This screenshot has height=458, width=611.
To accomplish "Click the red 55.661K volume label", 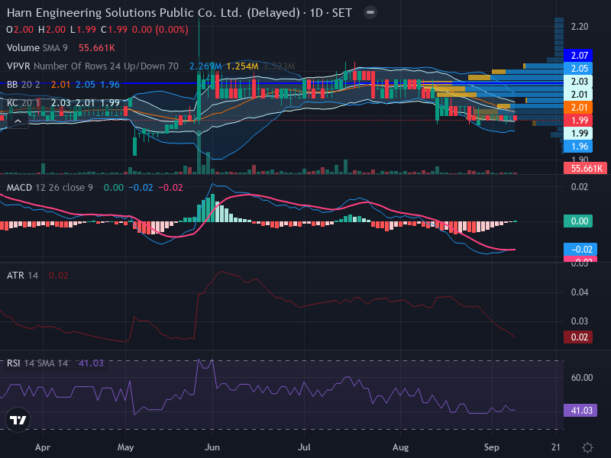I will pyautogui.click(x=585, y=168).
